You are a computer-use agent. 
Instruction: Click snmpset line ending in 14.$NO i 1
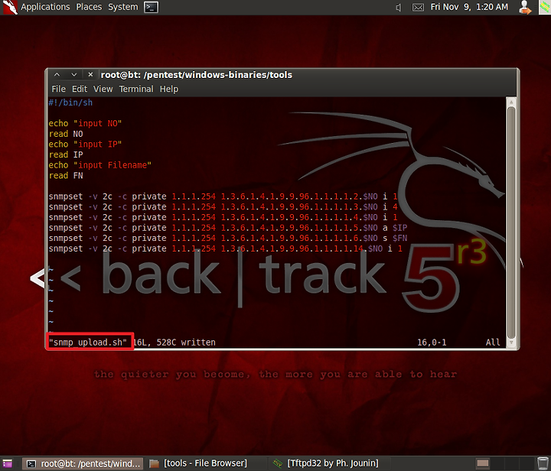pos(226,248)
